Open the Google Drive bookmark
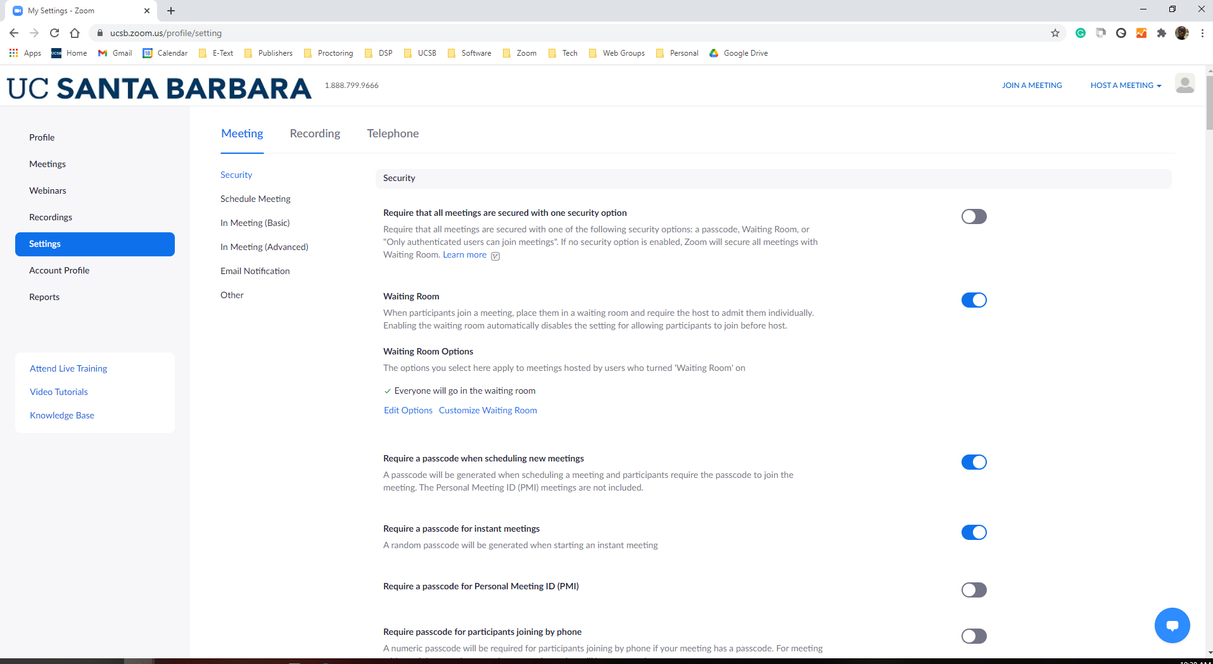This screenshot has height=664, width=1213. point(739,53)
